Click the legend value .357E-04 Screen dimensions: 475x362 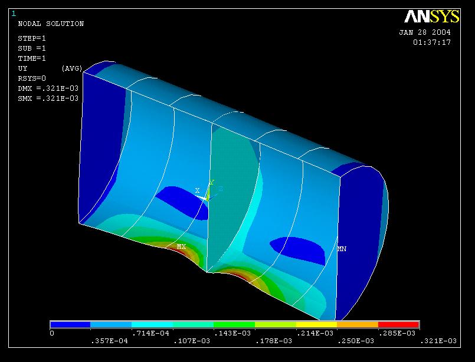click(x=109, y=341)
